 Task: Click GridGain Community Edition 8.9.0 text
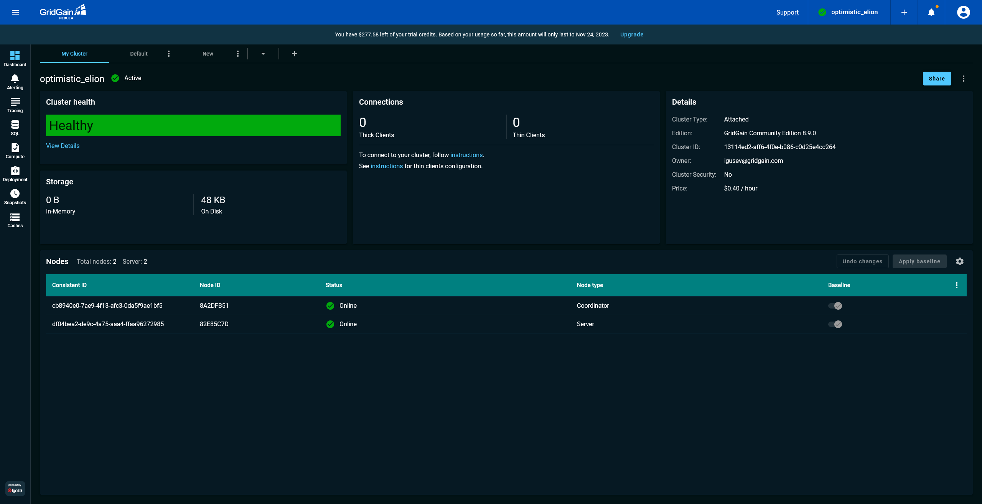click(770, 133)
